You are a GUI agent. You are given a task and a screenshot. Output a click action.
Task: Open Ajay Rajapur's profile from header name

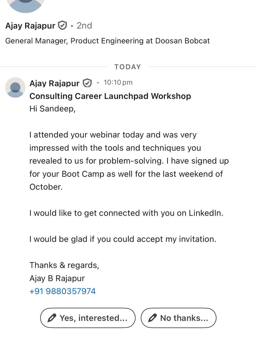(x=30, y=26)
